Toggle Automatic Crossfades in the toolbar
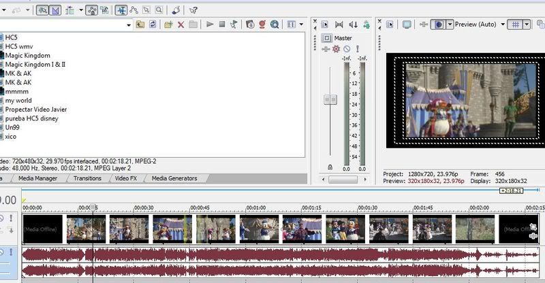Viewport: 545px width, 283px height. point(55,10)
